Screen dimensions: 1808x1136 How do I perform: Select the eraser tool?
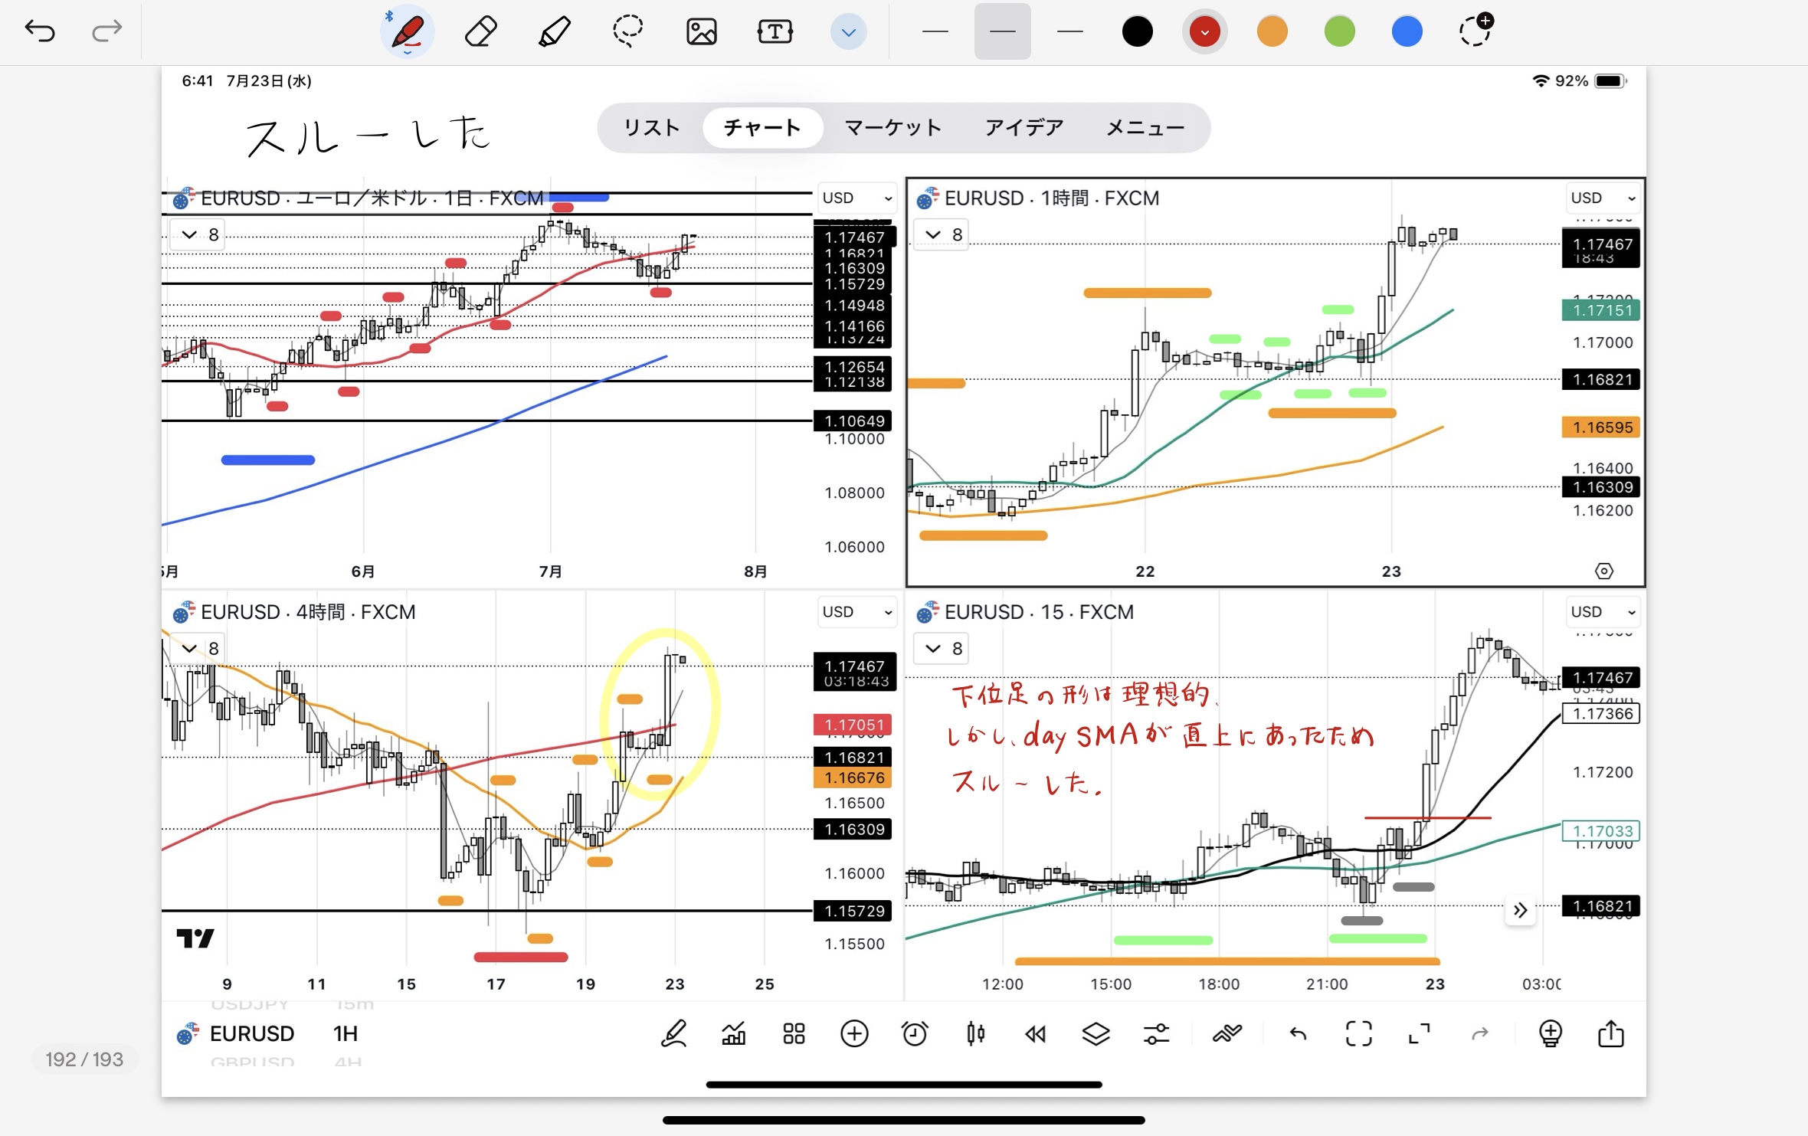coord(480,32)
